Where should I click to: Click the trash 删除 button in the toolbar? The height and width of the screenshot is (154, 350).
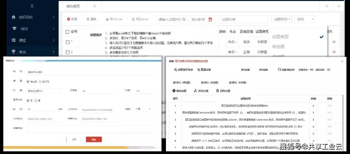(x=91, y=19)
